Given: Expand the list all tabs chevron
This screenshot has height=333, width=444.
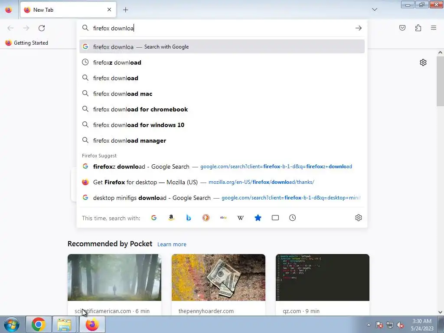Looking at the screenshot, I should tap(375, 10).
